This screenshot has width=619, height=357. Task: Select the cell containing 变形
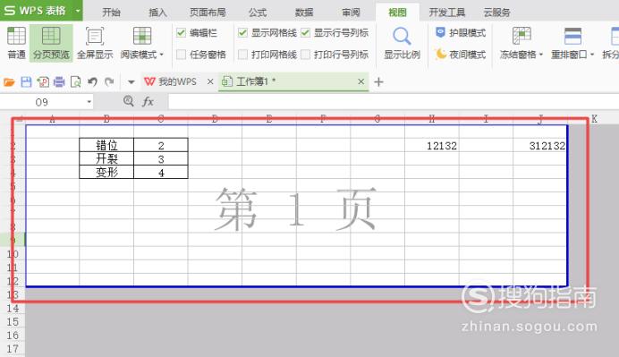pos(106,172)
